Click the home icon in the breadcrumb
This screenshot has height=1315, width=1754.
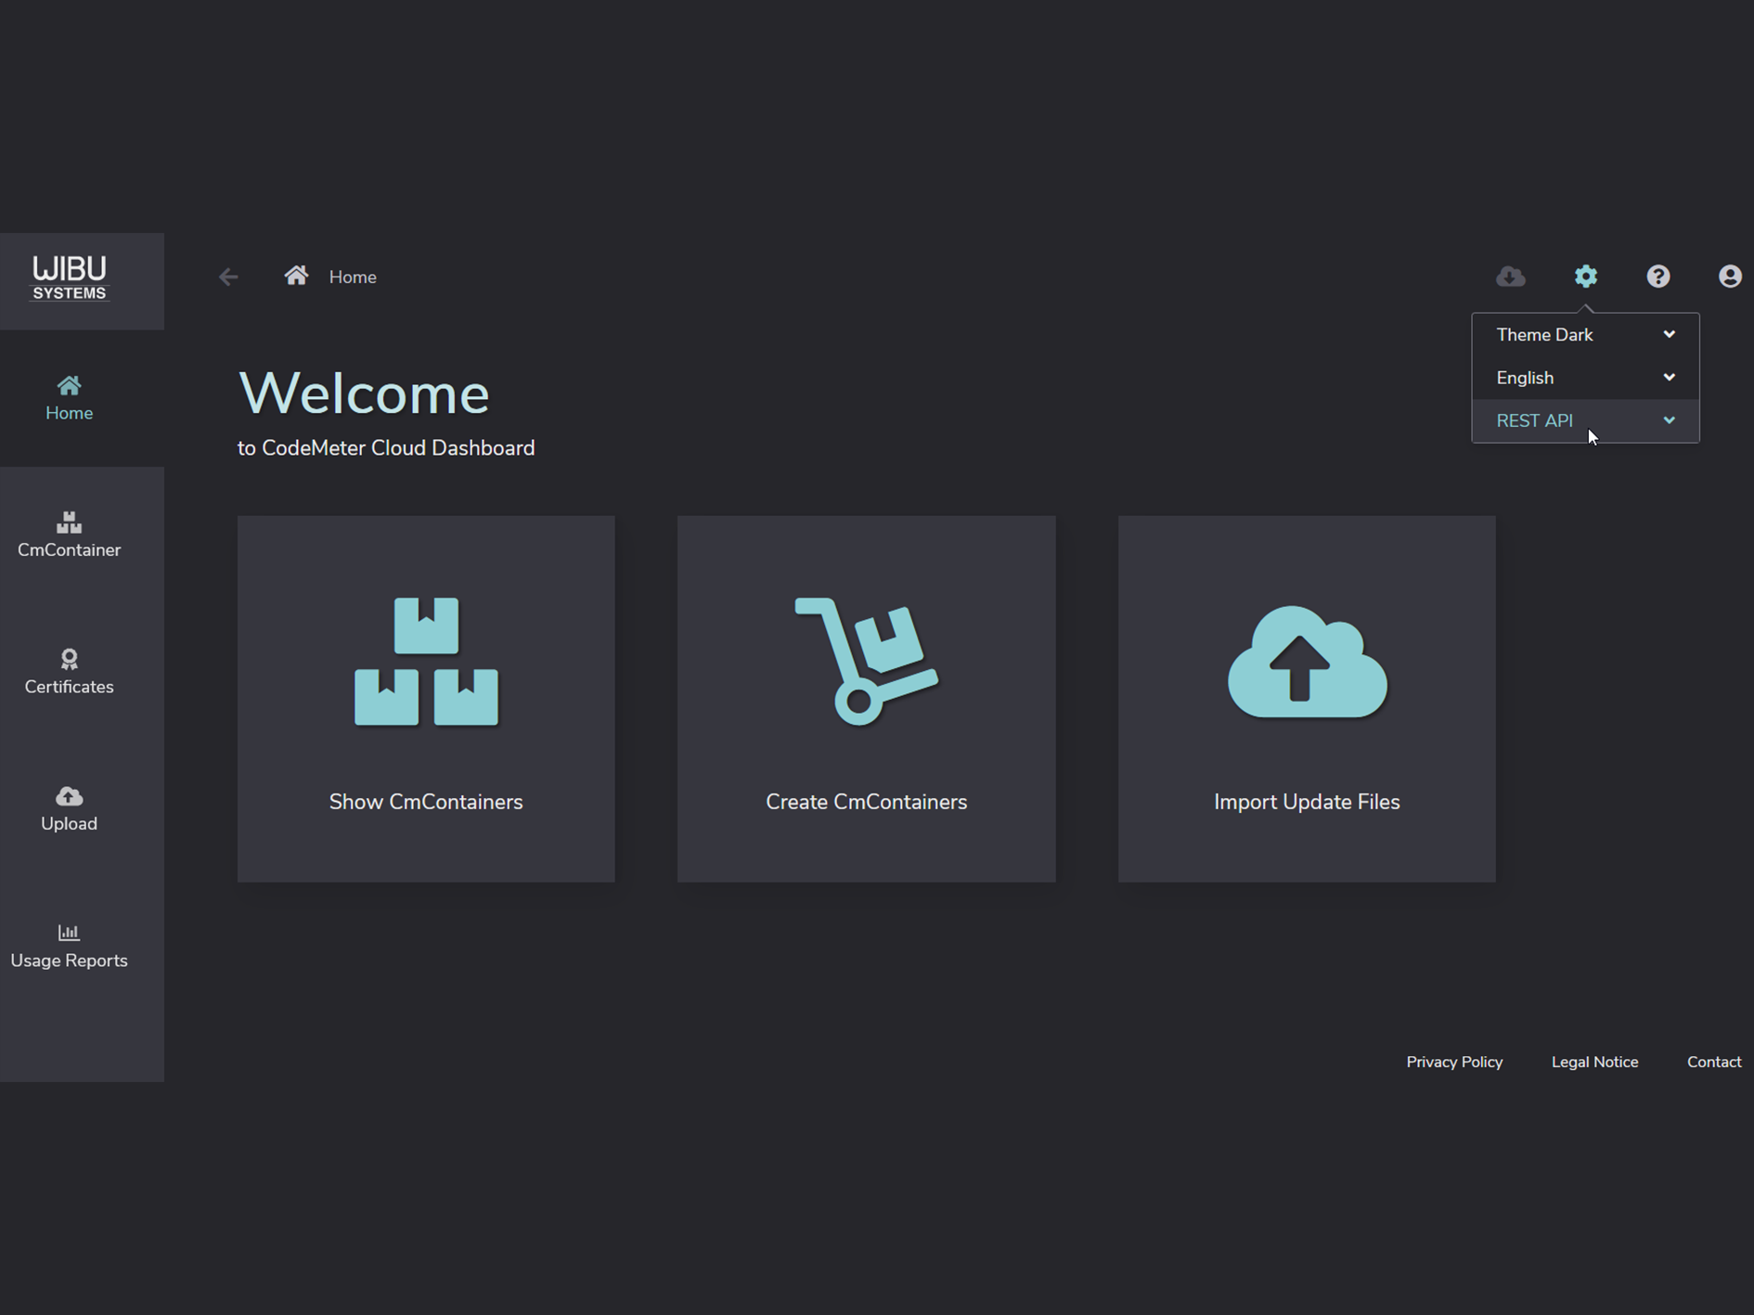[296, 274]
